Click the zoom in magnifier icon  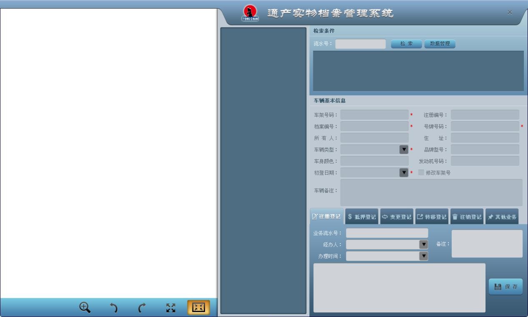click(x=85, y=308)
